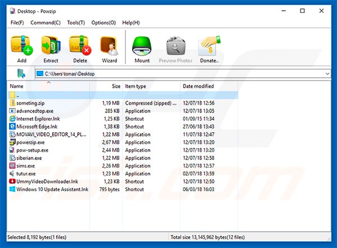Click the up-folder navigation icon beside the path
337x248 pixels.
click(21, 74)
